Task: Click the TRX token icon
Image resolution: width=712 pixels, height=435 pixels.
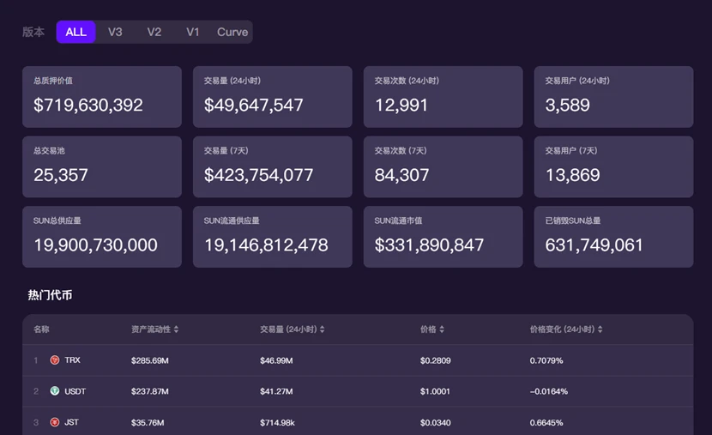Action: click(55, 360)
